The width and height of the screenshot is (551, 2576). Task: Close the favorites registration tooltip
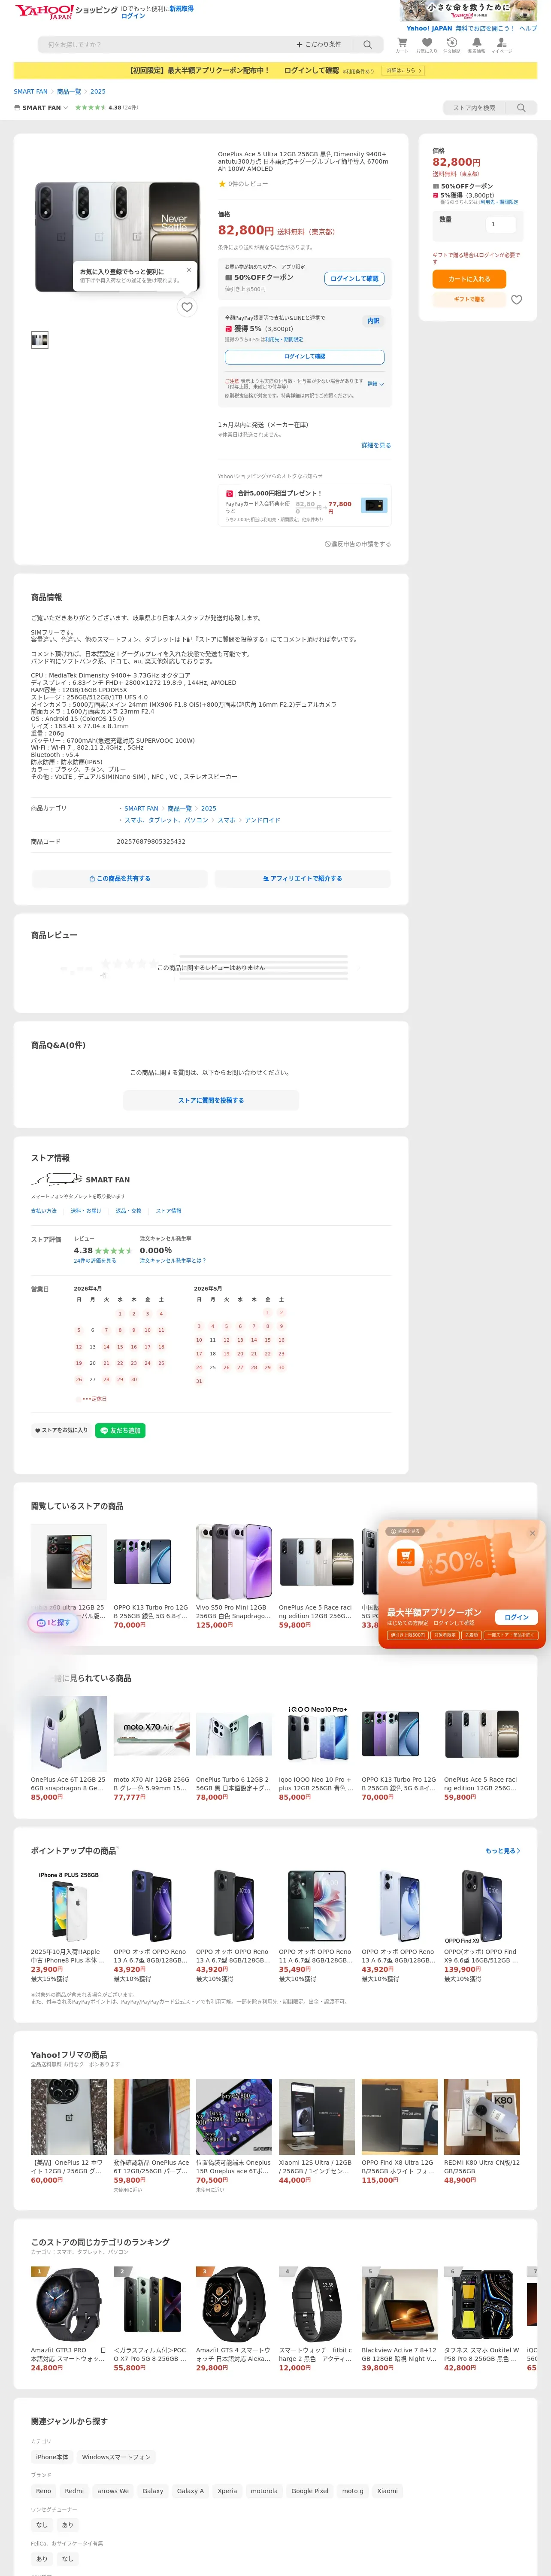pos(188,270)
